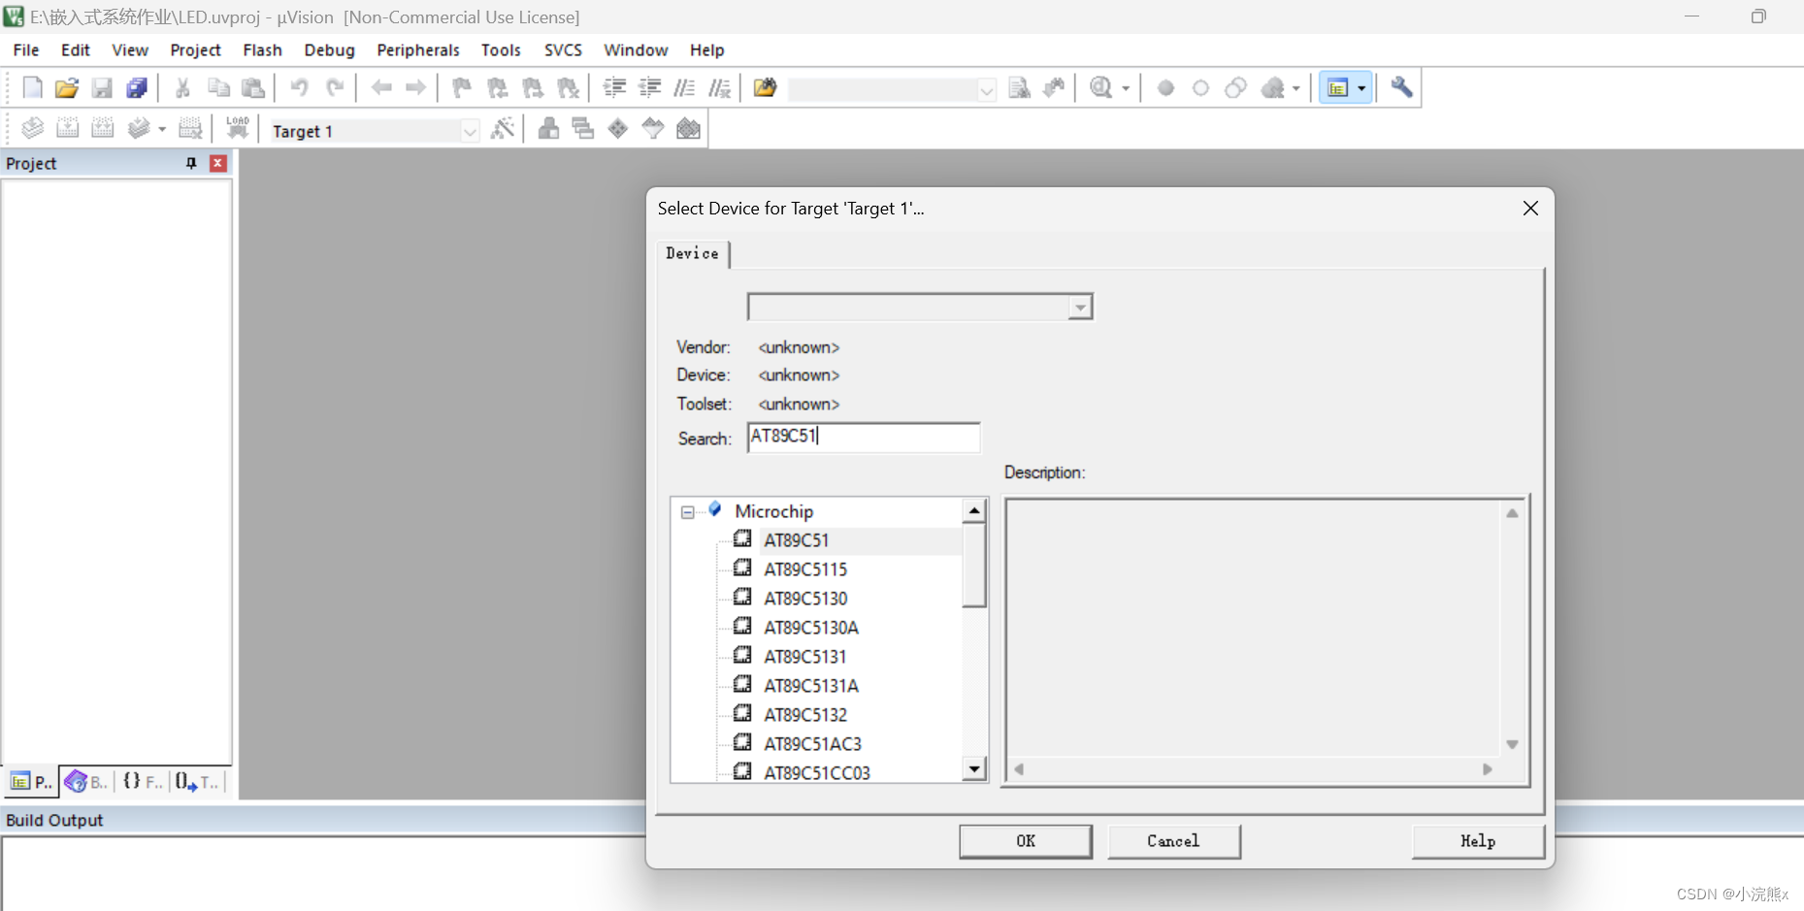Click device list scroll down arrow
Screen dimensions: 1804x911
tap(974, 769)
